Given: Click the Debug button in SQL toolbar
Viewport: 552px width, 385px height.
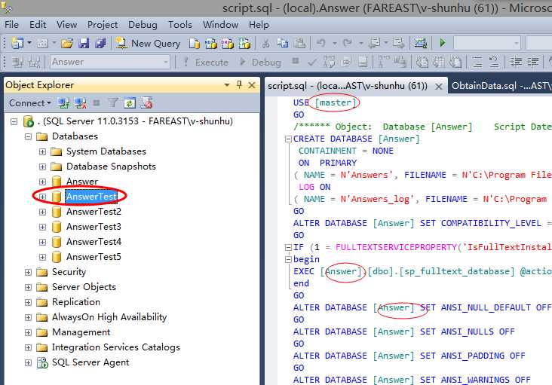Looking at the screenshot, I should pyautogui.click(x=260, y=63).
